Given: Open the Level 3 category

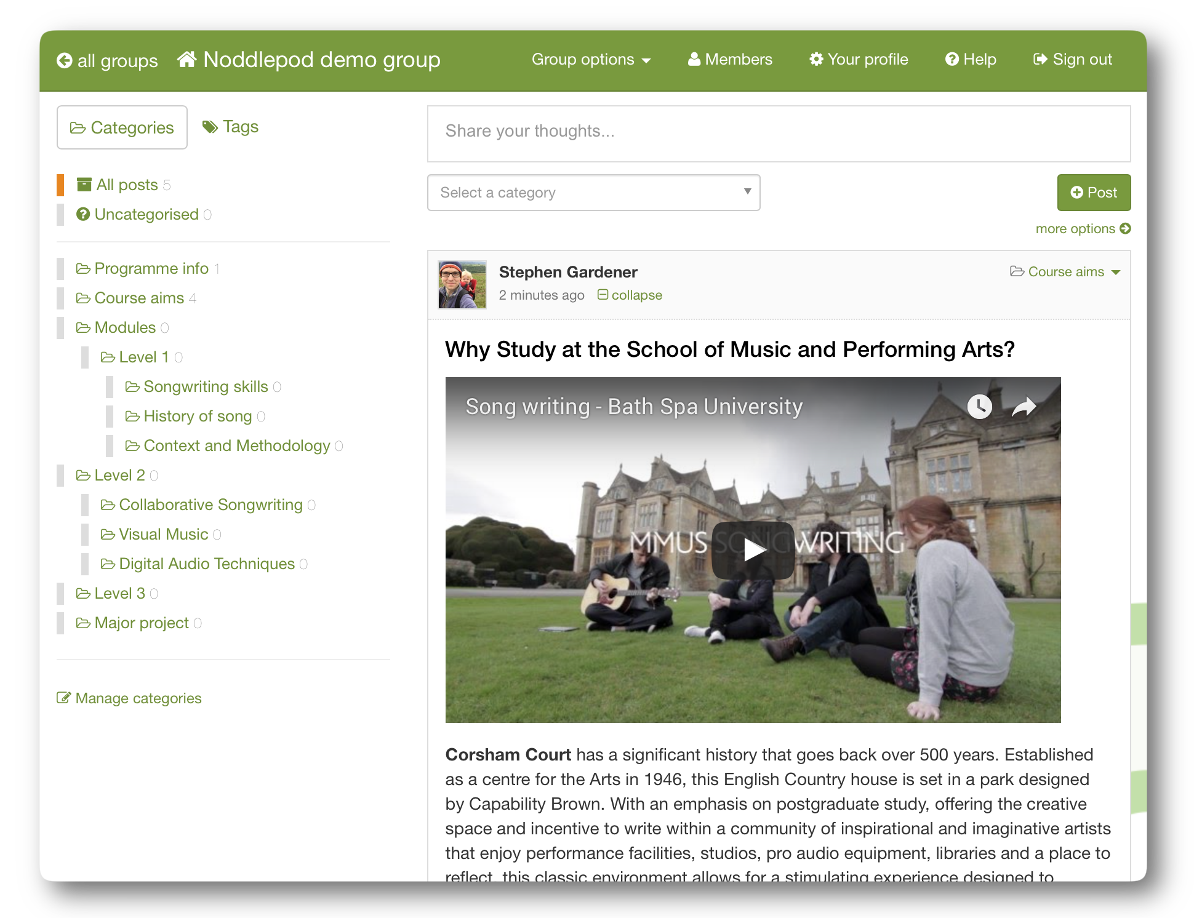Looking at the screenshot, I should [x=117, y=593].
